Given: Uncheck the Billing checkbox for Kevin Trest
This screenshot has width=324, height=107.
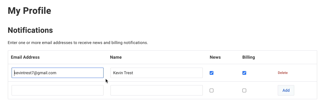Looking at the screenshot, I should [244, 73].
